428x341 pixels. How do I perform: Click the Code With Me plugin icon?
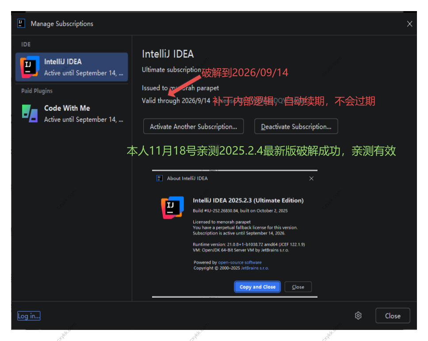point(30,113)
